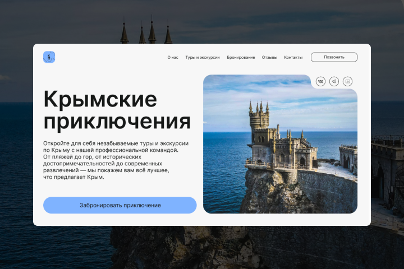404x269 pixels.
Task: Click the Позвонить button
Action: coord(334,57)
